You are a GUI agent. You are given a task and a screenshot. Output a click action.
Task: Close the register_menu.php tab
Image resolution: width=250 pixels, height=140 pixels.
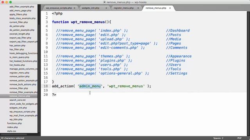coord(138,8)
